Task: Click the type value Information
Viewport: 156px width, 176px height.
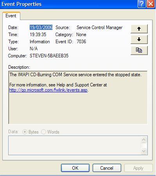Action: click(40, 42)
